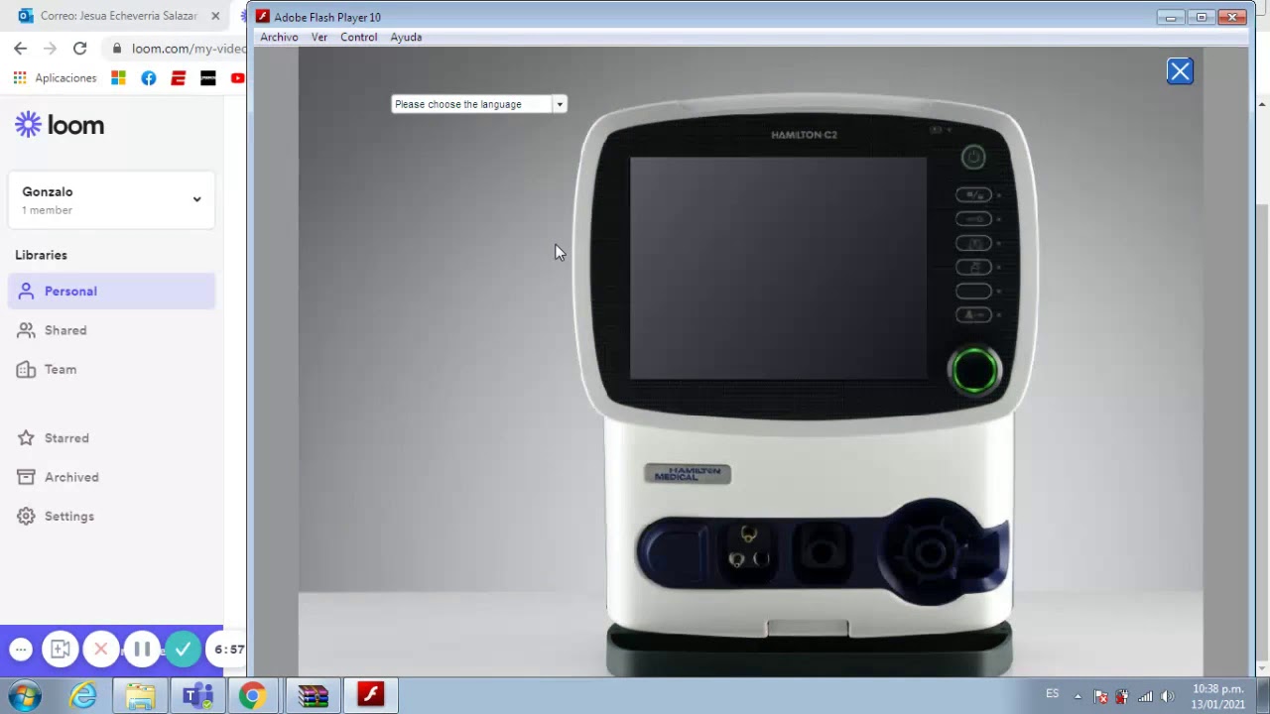1270x714 pixels.
Task: Open the Aplicaciones bookmarks shortcut
Action: pyautogui.click(x=55, y=77)
